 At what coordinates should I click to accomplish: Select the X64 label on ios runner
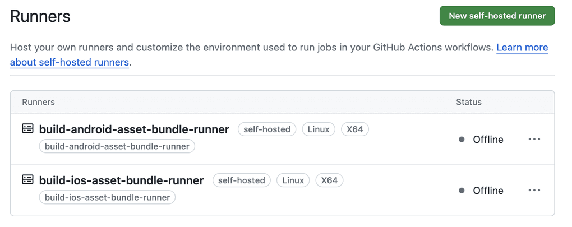point(329,180)
